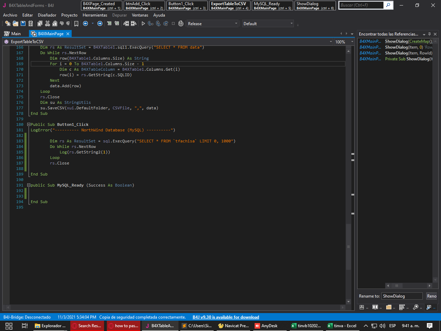Open the Release build mode dropdown
This screenshot has width=441, height=331.
(x=212, y=23)
